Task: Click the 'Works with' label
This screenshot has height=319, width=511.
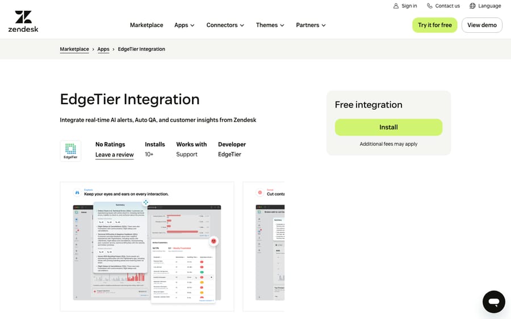Action: point(191,144)
